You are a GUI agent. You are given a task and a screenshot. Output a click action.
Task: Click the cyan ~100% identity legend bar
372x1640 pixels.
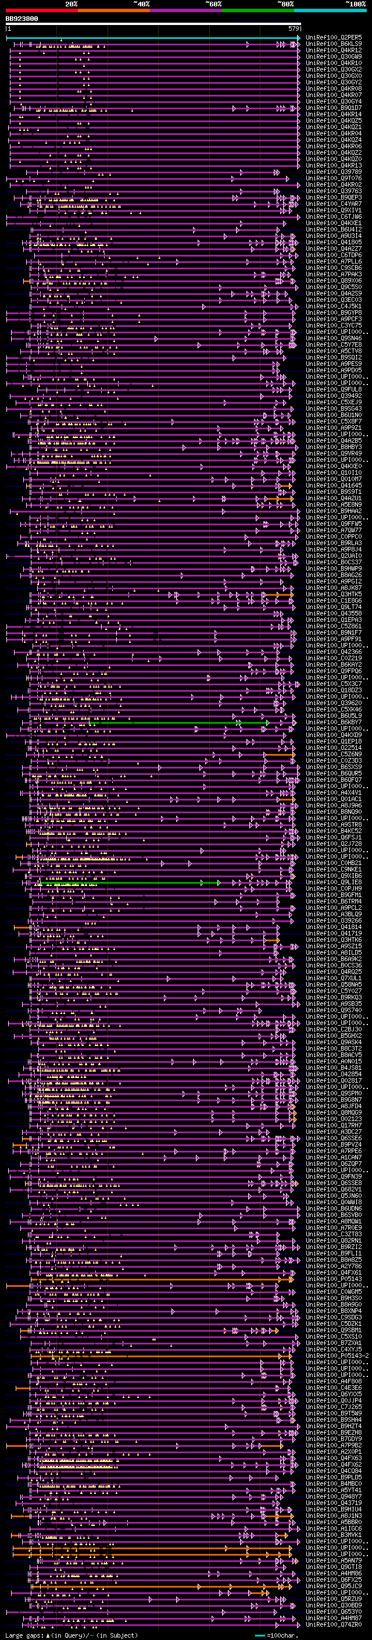[330, 11]
